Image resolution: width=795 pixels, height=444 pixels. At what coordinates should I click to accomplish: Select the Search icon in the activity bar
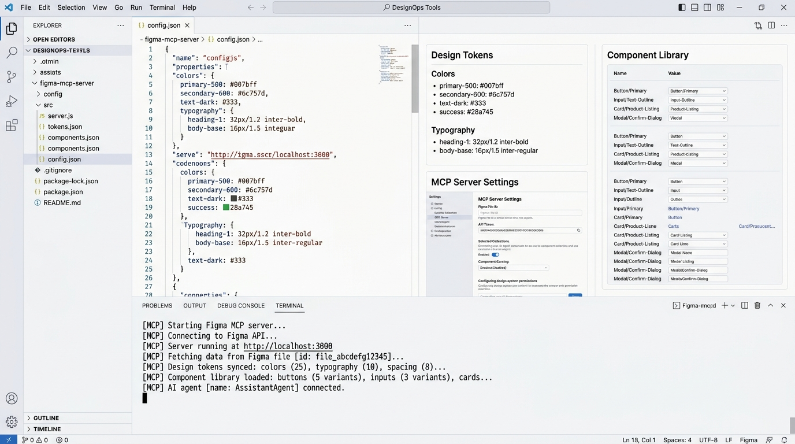pyautogui.click(x=12, y=52)
